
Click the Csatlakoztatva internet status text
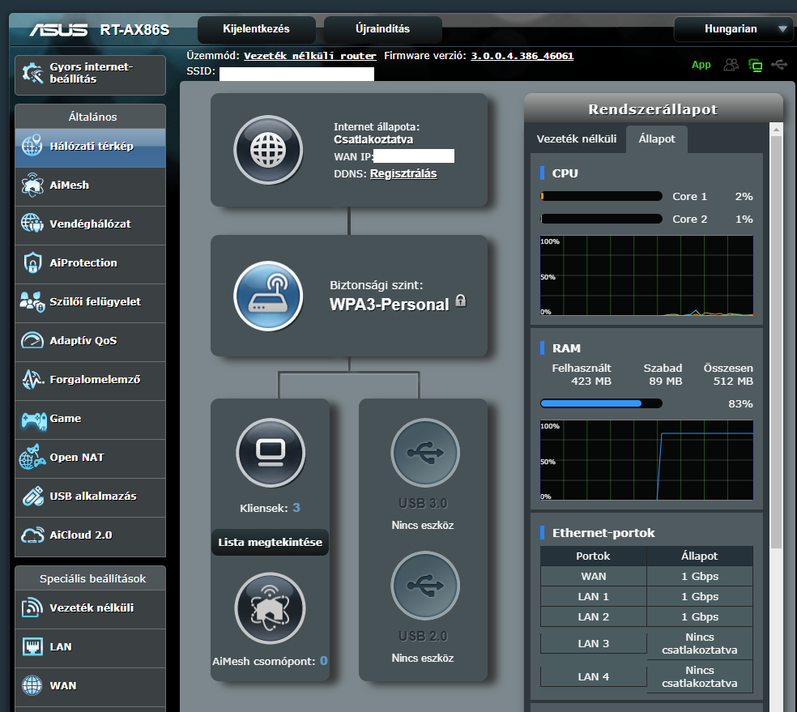tap(373, 140)
